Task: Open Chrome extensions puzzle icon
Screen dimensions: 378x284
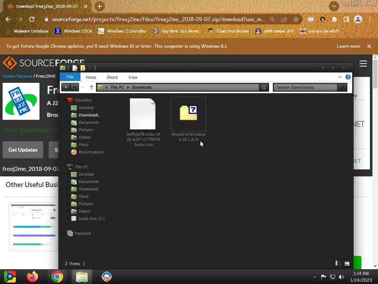Action: pos(334,19)
